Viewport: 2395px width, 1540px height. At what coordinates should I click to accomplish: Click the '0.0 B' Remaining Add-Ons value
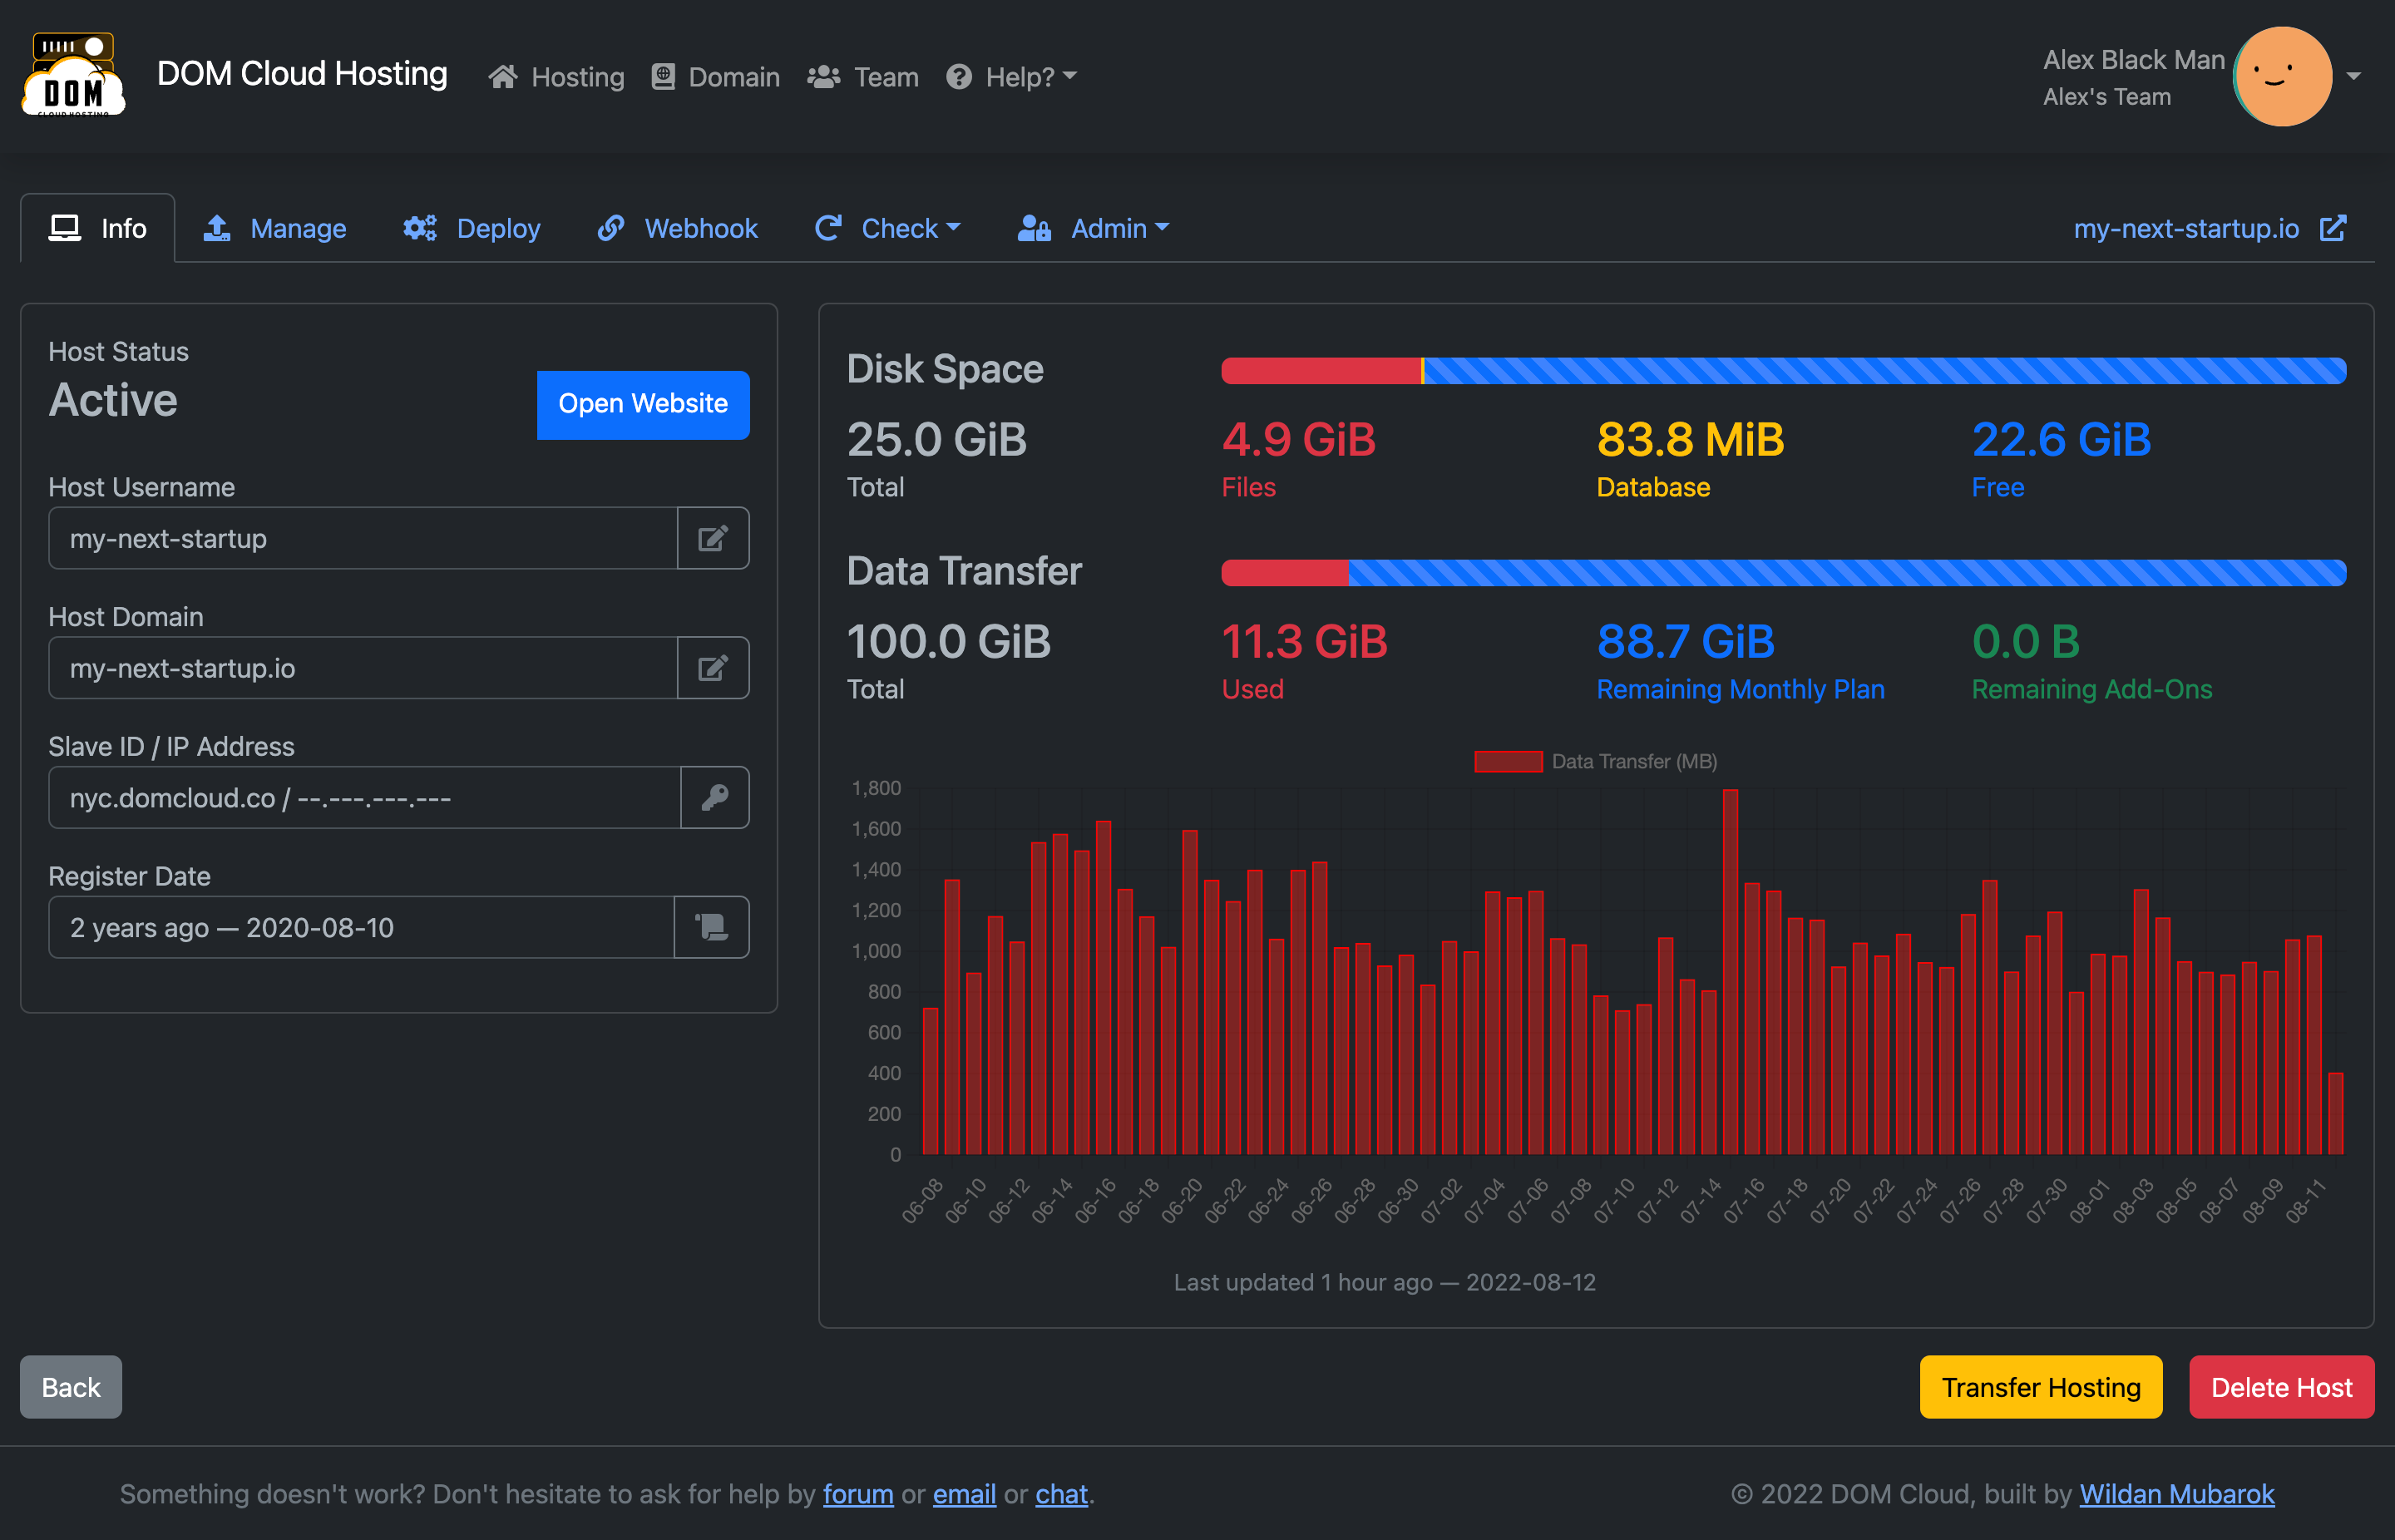coord(2026,642)
